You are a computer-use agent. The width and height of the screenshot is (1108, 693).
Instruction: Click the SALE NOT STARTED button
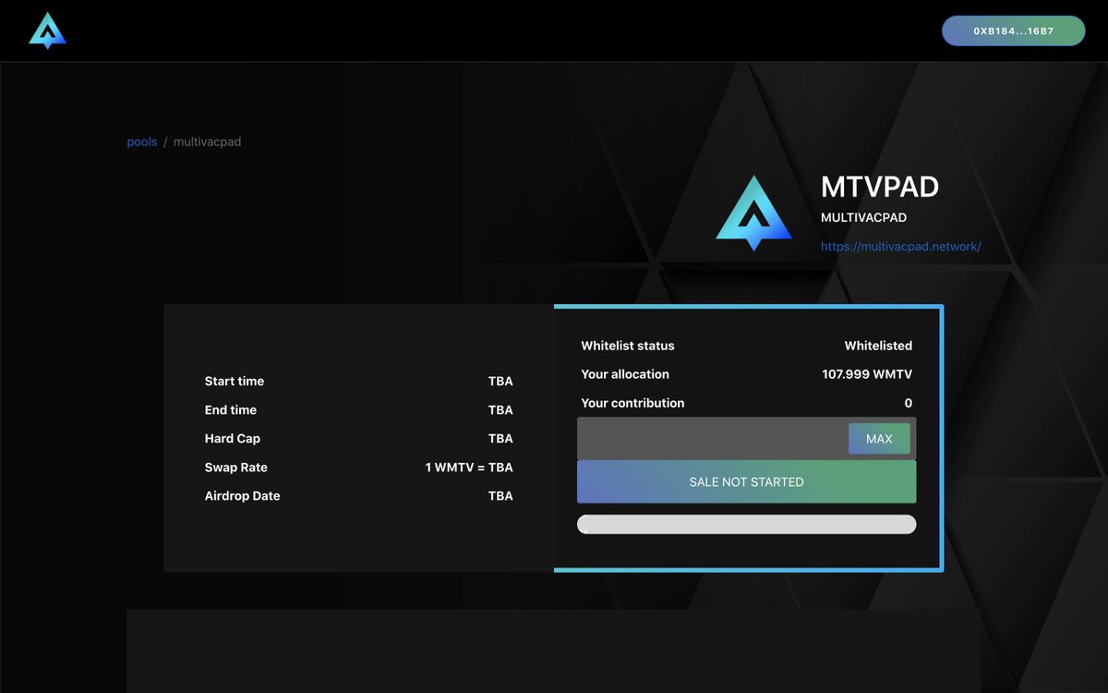click(x=746, y=482)
